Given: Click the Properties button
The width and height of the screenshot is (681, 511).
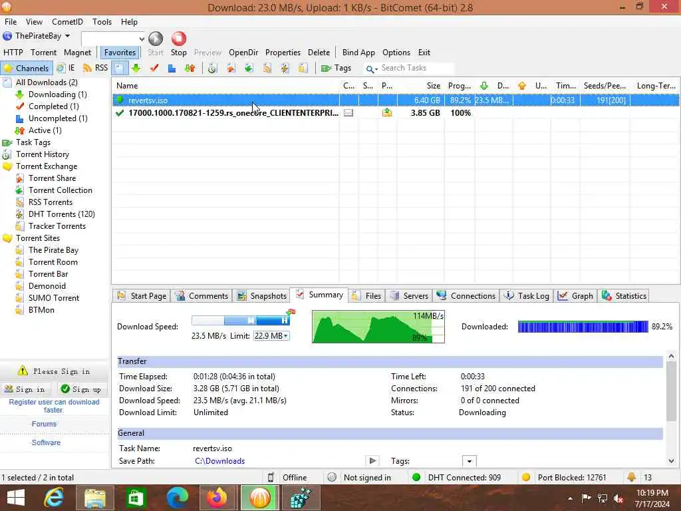Looking at the screenshot, I should pyautogui.click(x=283, y=52).
